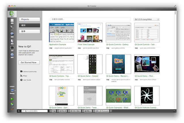Open the 5 QML/JS Console pane
The width and height of the screenshot is (184, 123).
[101, 111]
